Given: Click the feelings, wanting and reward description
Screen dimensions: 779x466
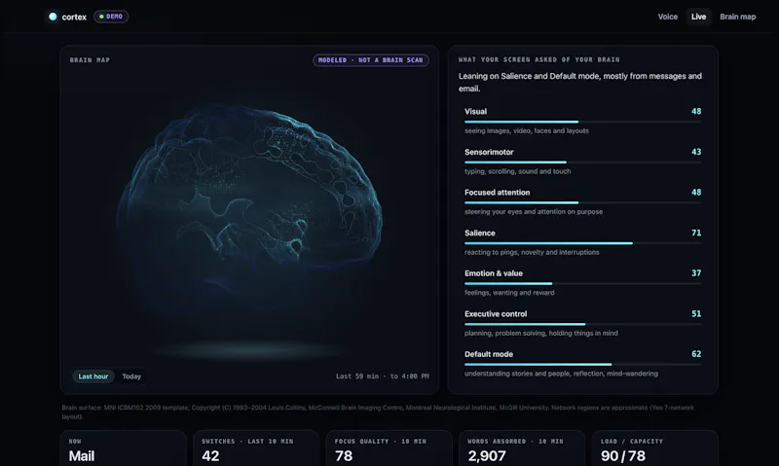Looking at the screenshot, I should click(509, 292).
